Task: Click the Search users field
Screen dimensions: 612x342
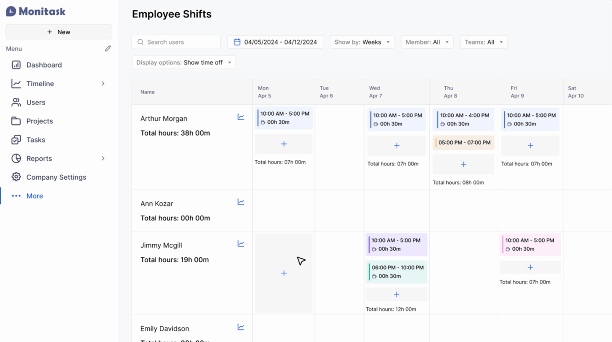Action: point(176,42)
